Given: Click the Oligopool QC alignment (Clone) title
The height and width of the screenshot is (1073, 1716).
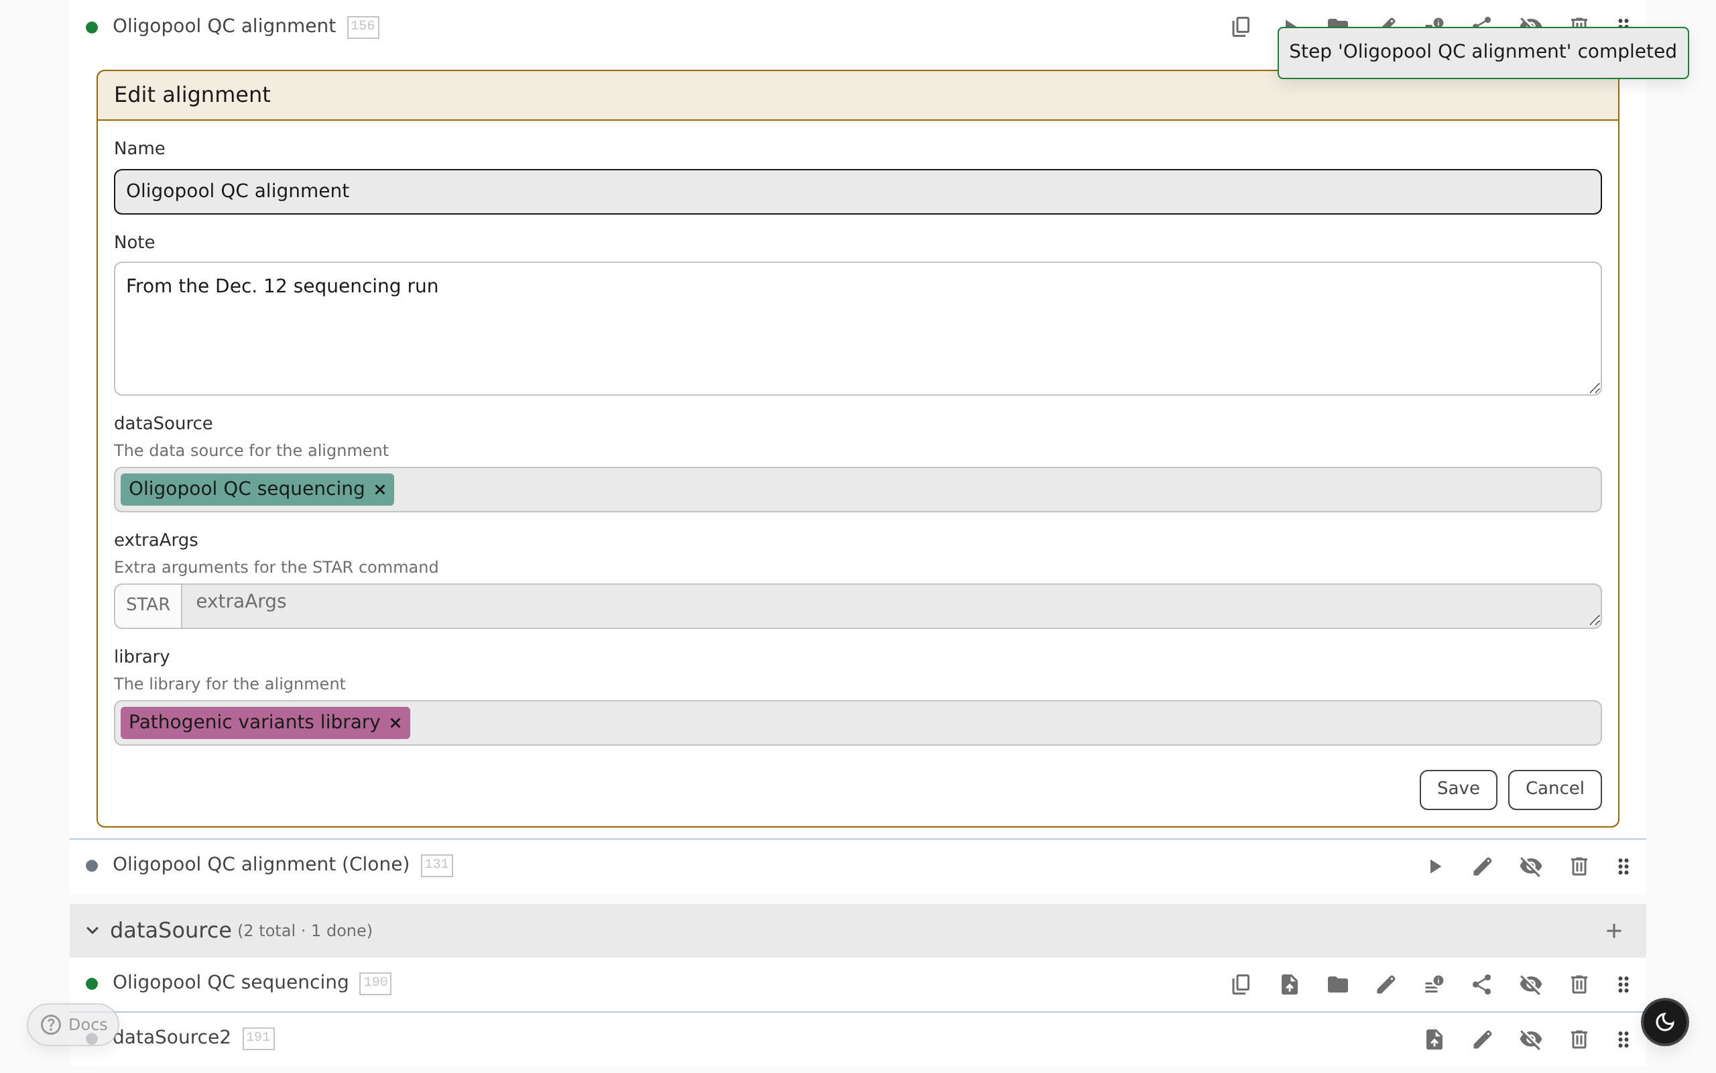Looking at the screenshot, I should (x=261, y=864).
